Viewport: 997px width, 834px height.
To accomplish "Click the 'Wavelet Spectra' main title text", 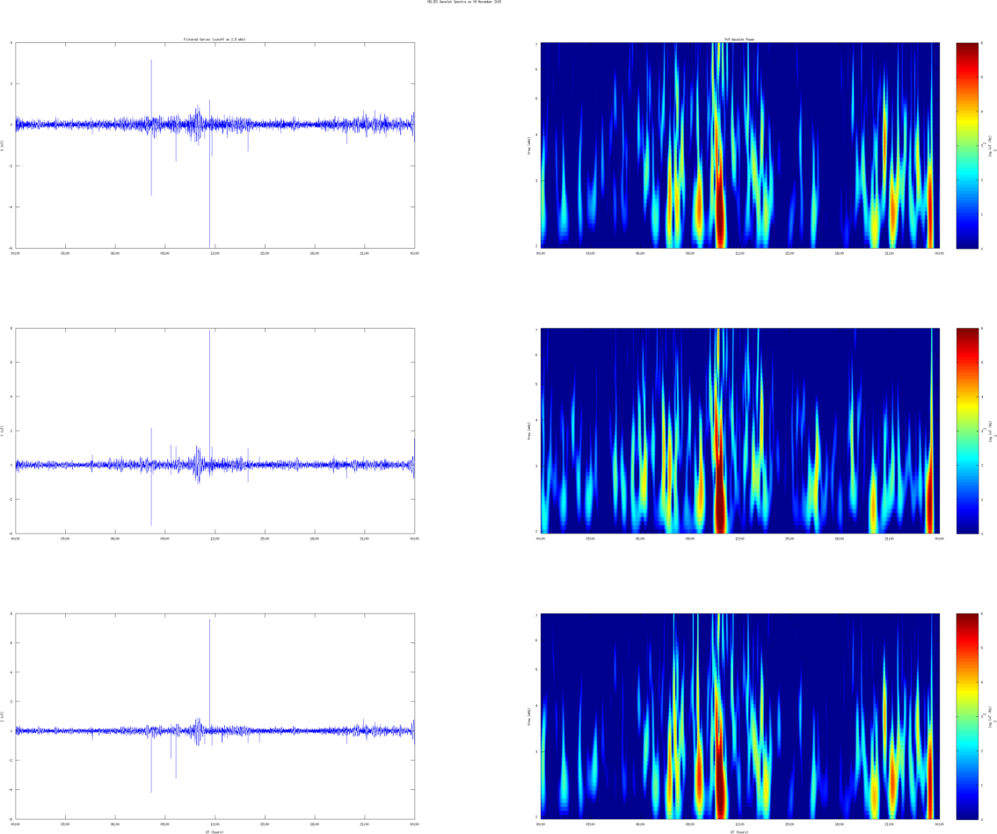I will click(x=464, y=2).
